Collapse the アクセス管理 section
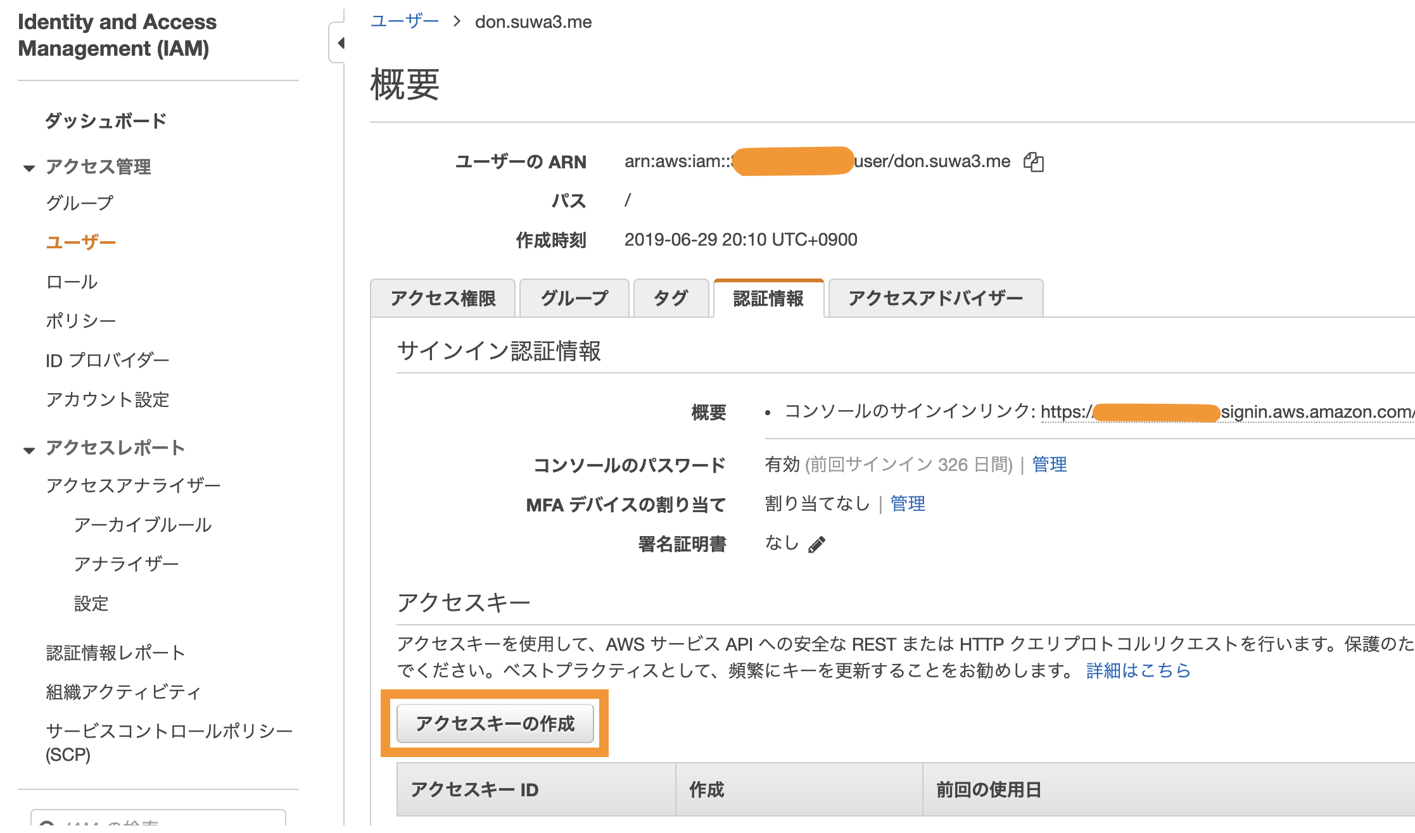This screenshot has width=1415, height=833. point(29,168)
